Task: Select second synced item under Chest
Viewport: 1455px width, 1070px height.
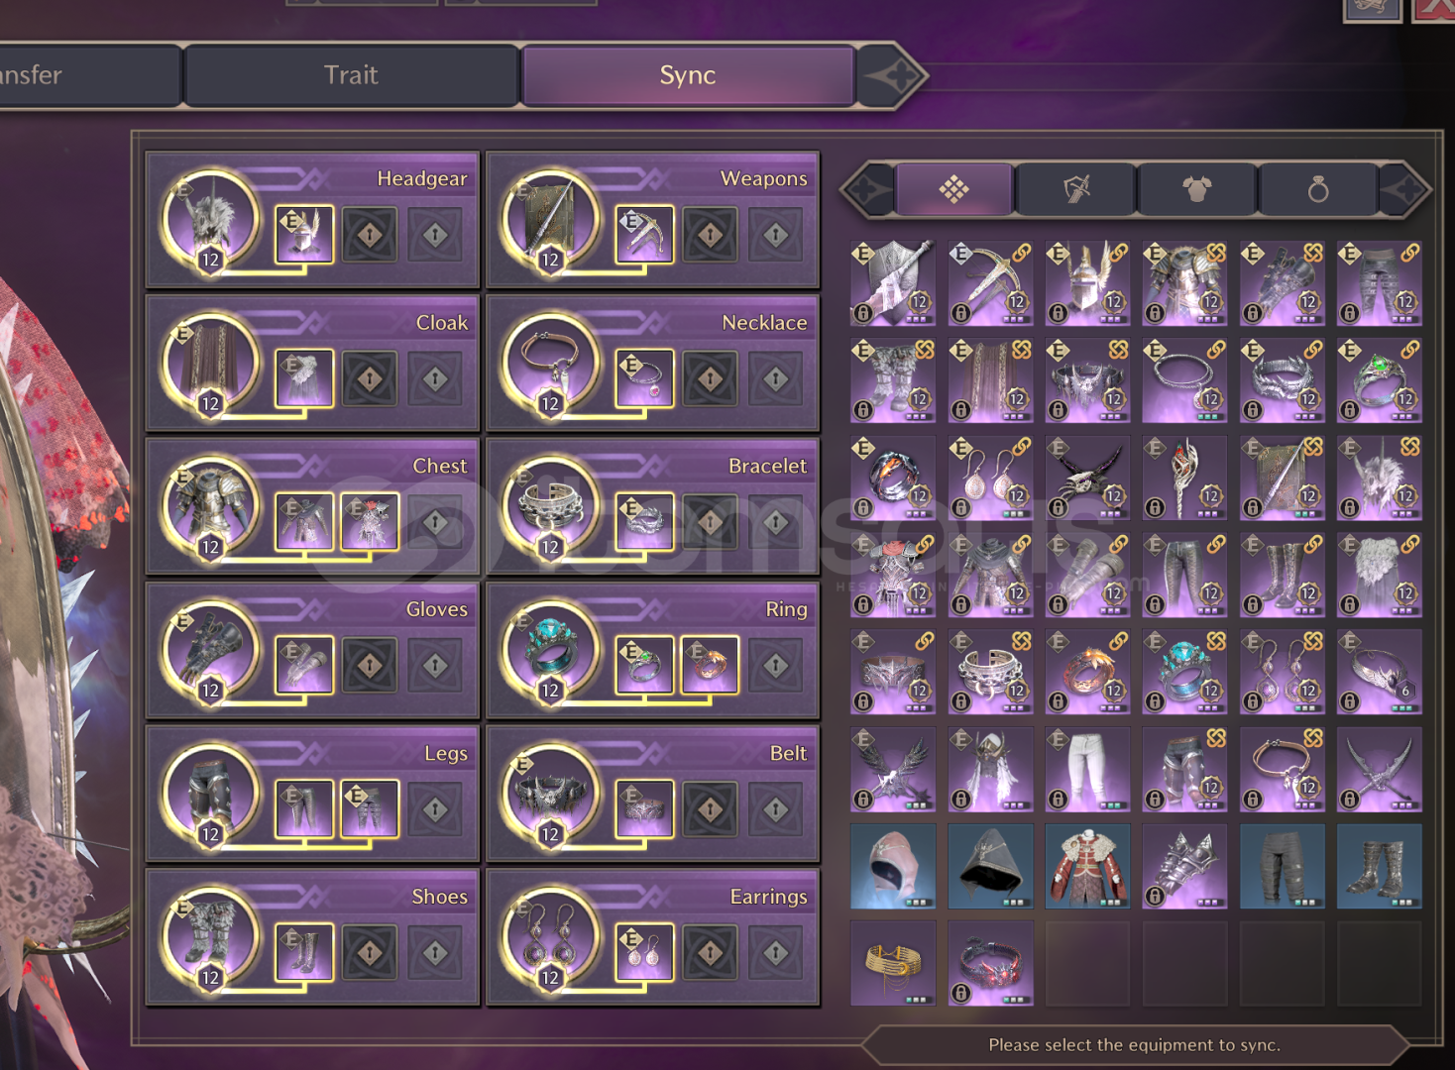Action: pyautogui.click(x=370, y=521)
